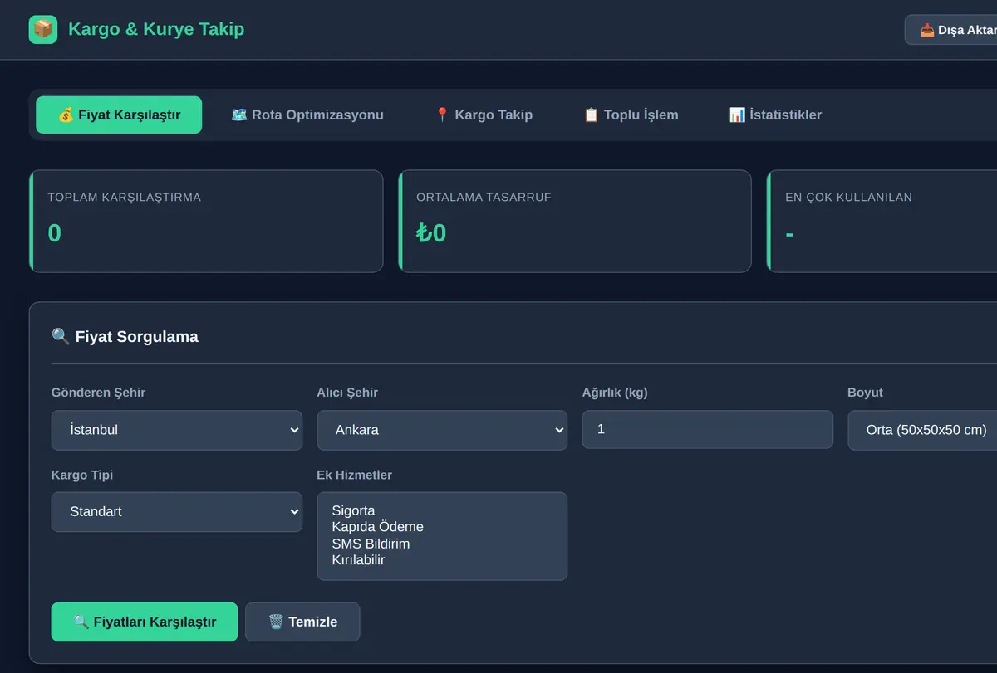This screenshot has width=997, height=673.
Task: Click the Fiyatları Karşılaştır button
Action: [x=145, y=622]
